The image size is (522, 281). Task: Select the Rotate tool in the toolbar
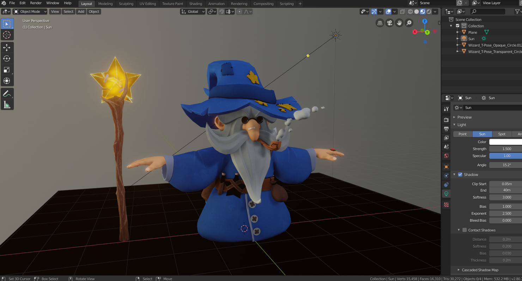[7, 58]
